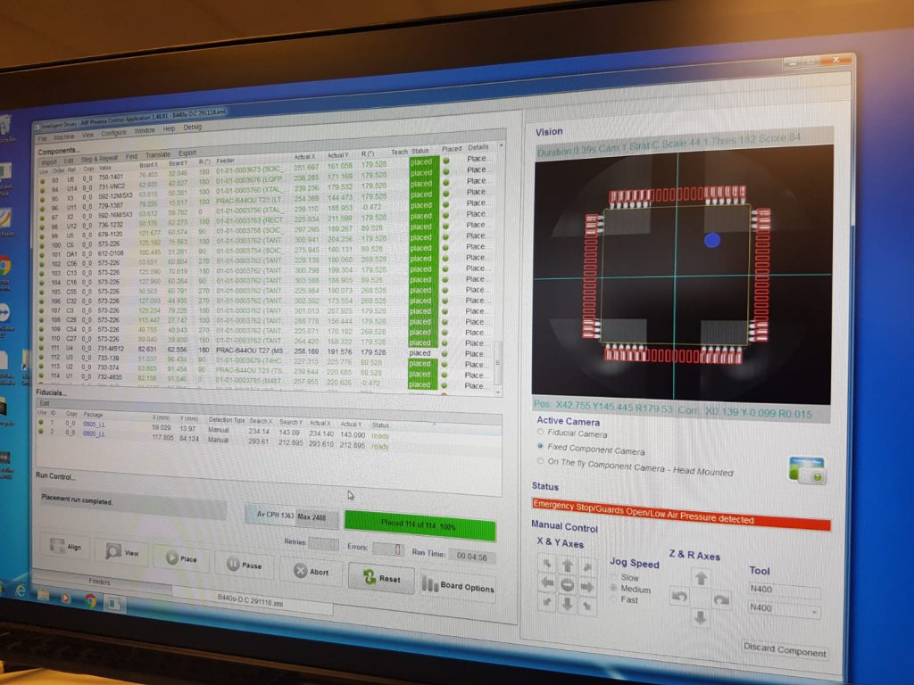Click placed indicator dot for row 111 U4

pyautogui.click(x=446, y=353)
